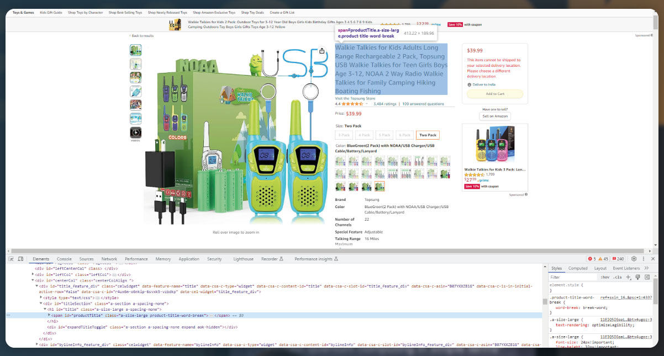Screen dimensions: 664x356
Task: Click the copy styles icon in Styles toolbar
Action: pyautogui.click(x=637, y=277)
